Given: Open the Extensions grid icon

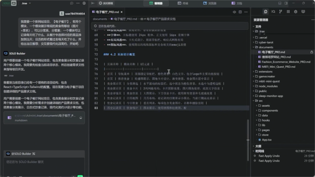Looking at the screenshot, I should click(x=288, y=12).
